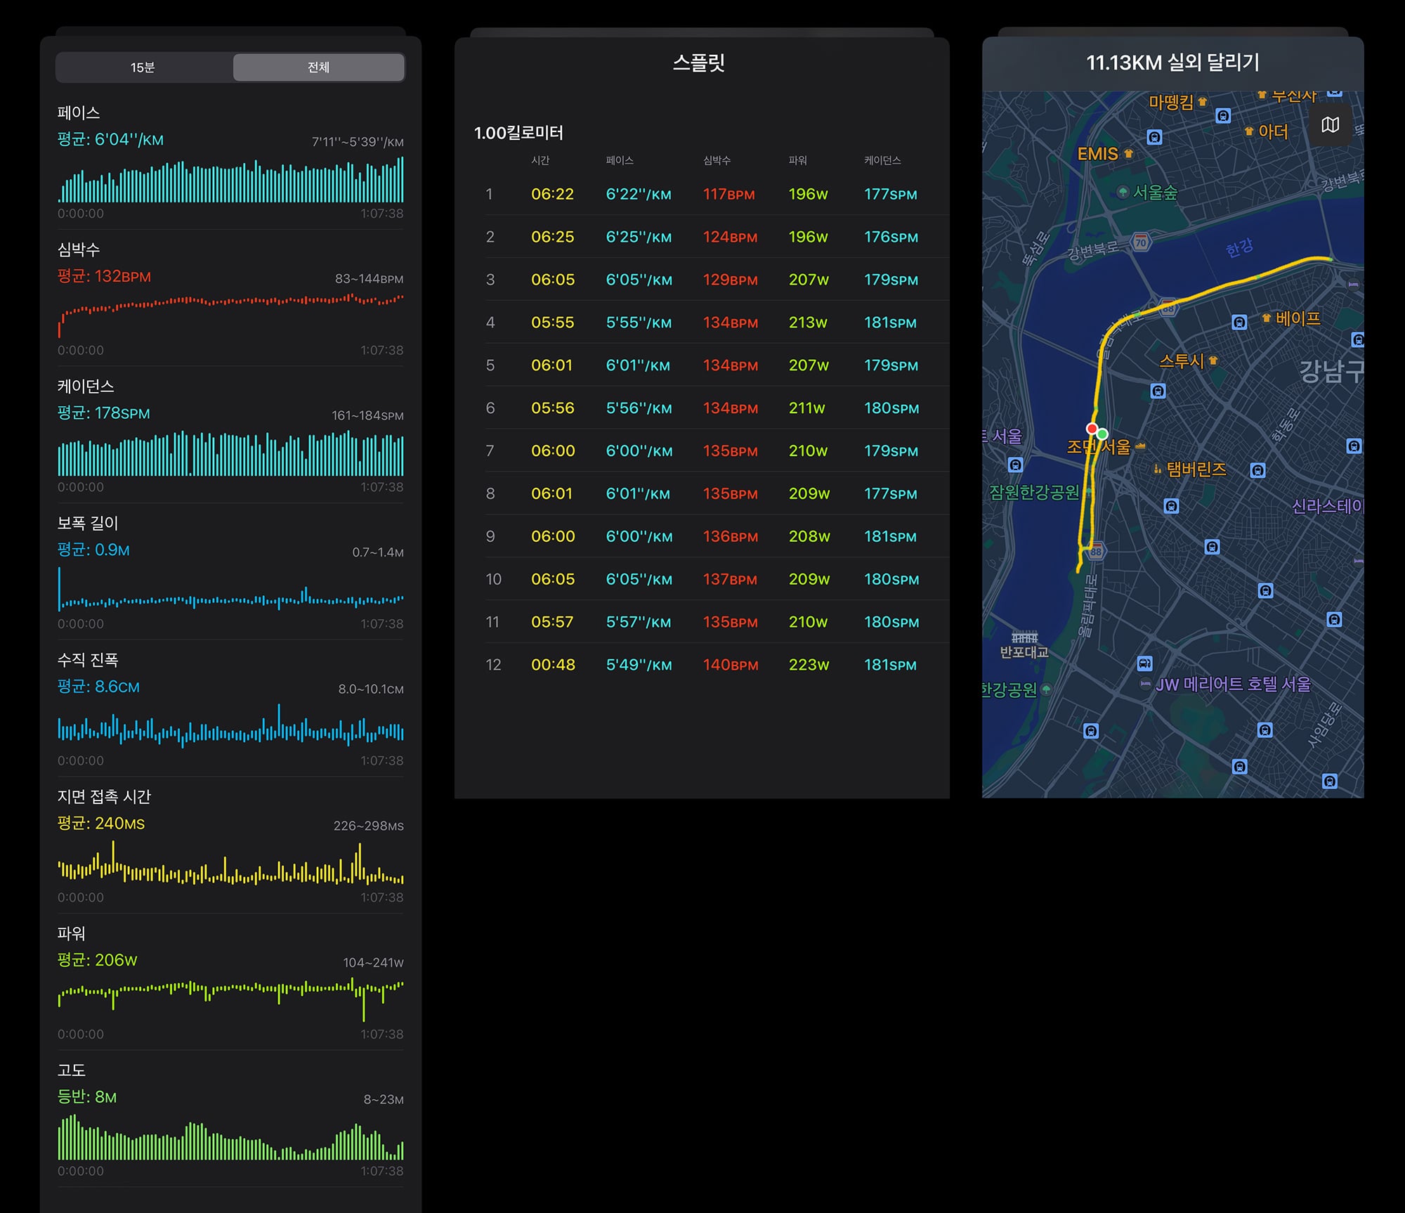Click the 케이던스 column header

pyautogui.click(x=882, y=160)
